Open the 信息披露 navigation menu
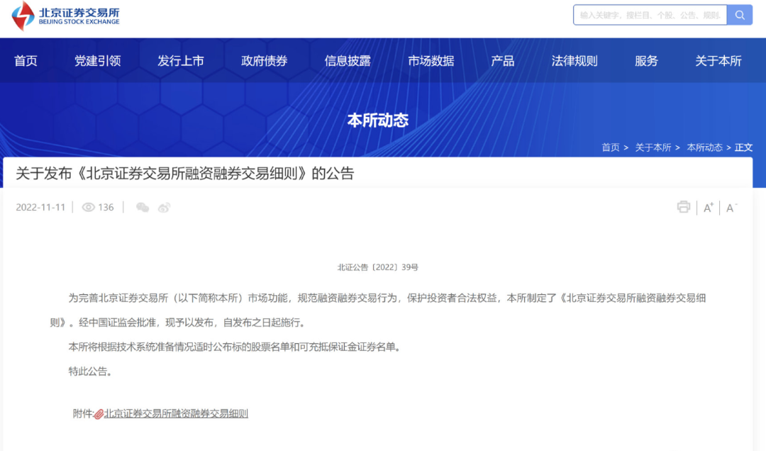766x451 pixels. pos(348,60)
